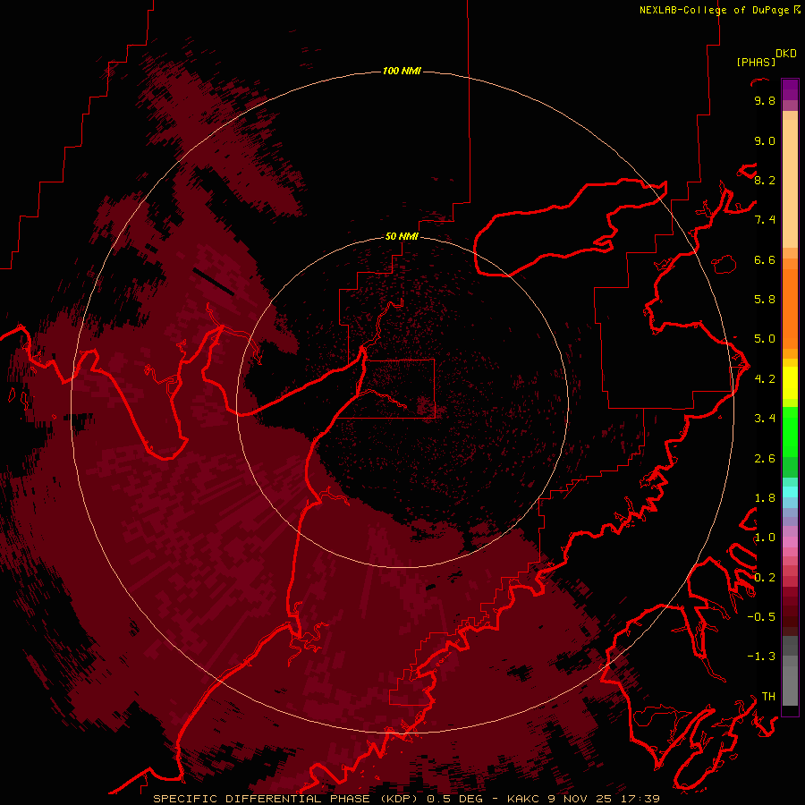Click the 1.8 value on the scale
This screenshot has width=805, height=805.
(765, 498)
